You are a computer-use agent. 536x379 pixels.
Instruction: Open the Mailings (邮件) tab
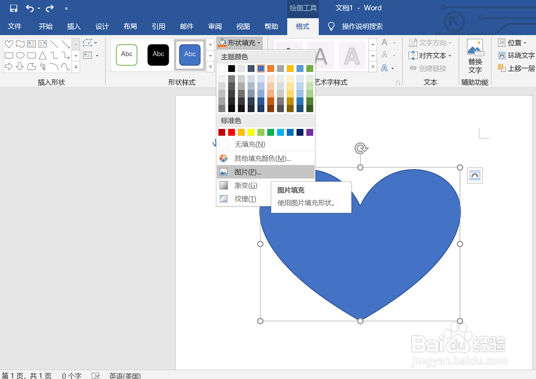[187, 27]
